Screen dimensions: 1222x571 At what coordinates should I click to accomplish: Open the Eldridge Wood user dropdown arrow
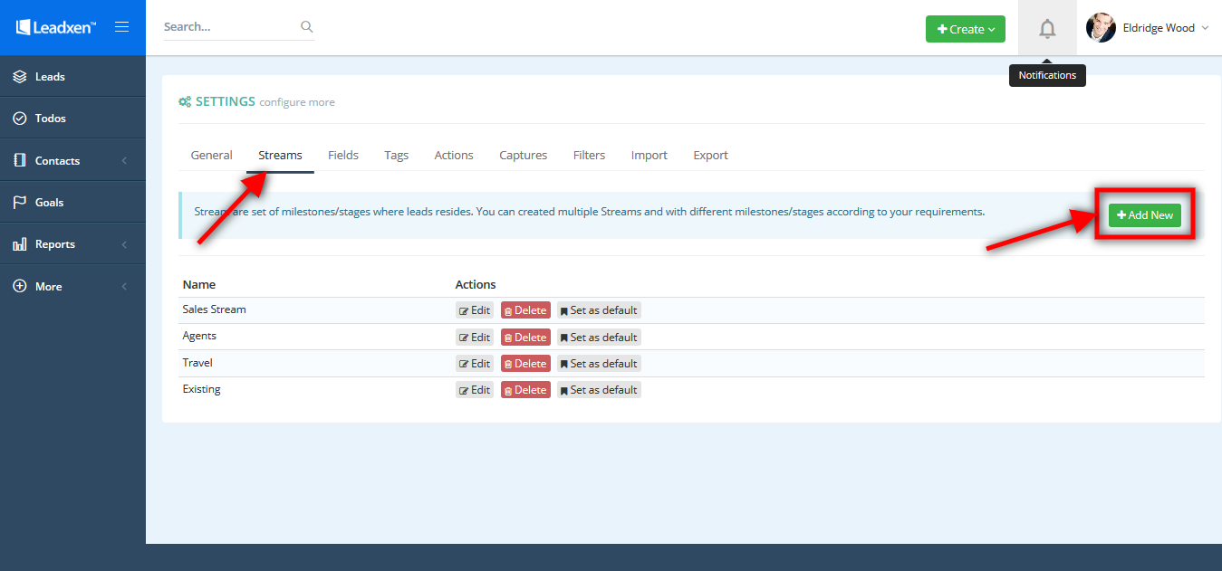click(1205, 28)
